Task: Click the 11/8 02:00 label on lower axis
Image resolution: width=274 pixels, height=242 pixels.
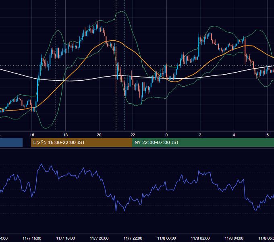Action: pyautogui.click(x=200, y=238)
